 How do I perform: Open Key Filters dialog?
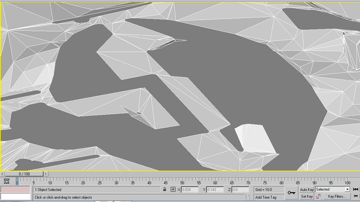point(337,197)
